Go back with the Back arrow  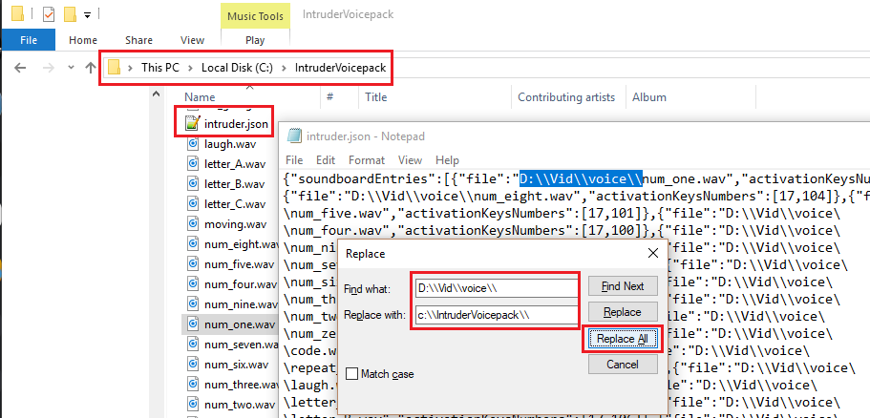click(x=20, y=68)
